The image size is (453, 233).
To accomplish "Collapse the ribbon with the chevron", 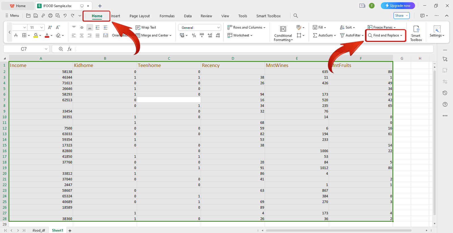I will (x=447, y=16).
